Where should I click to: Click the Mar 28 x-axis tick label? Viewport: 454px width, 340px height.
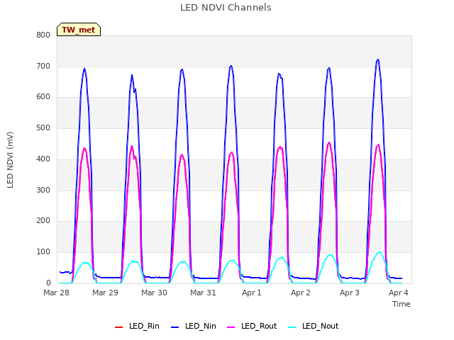coord(57,293)
